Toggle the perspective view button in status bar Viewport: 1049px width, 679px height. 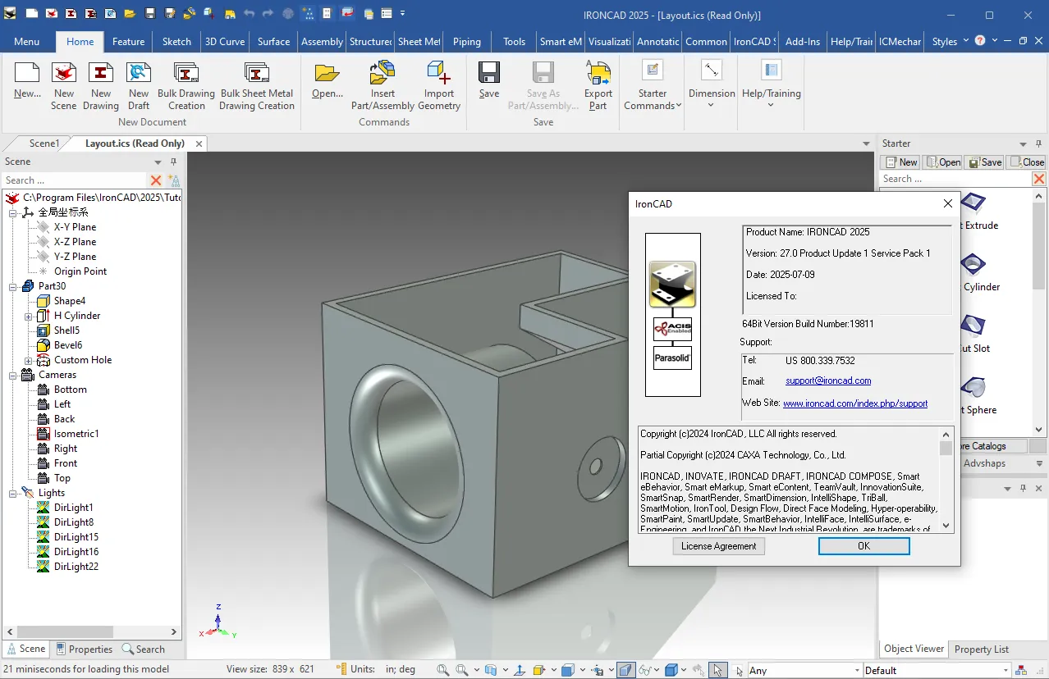626,670
